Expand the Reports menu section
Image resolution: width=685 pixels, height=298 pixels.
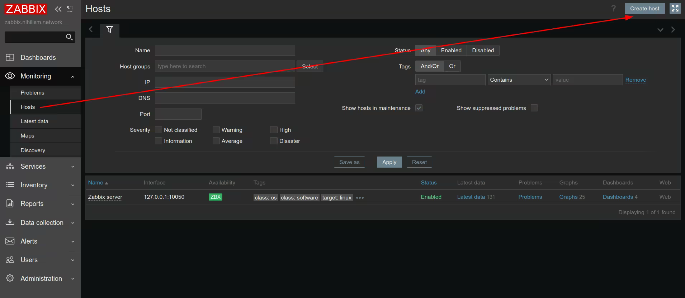tap(73, 204)
